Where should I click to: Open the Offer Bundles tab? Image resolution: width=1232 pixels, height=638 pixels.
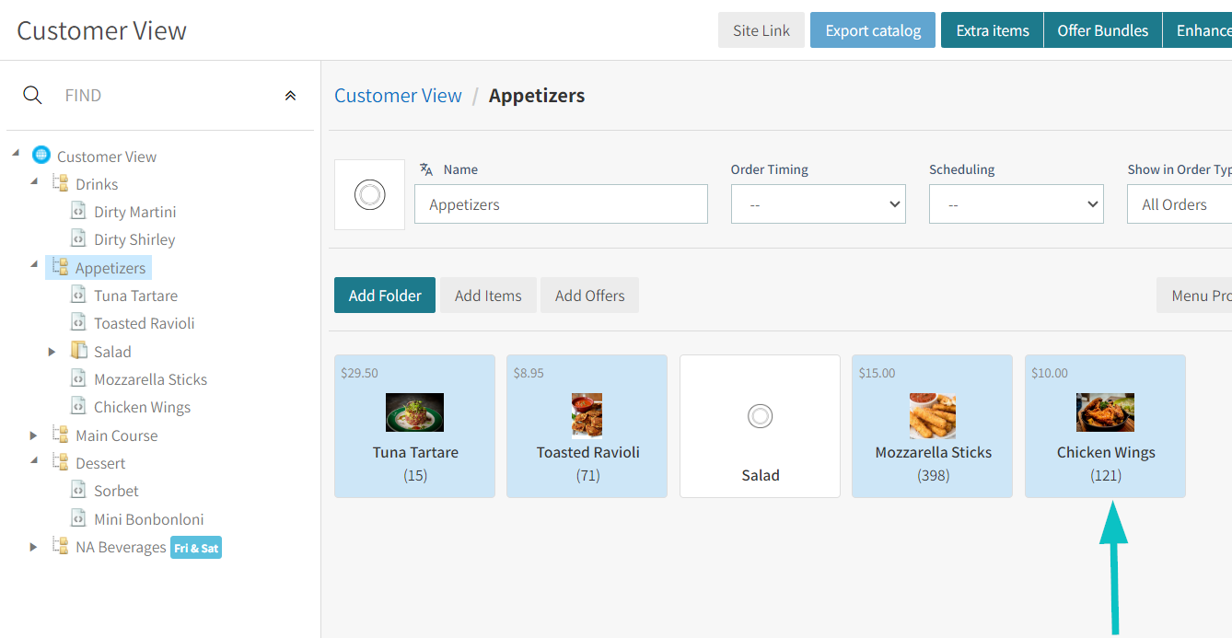[1102, 30]
